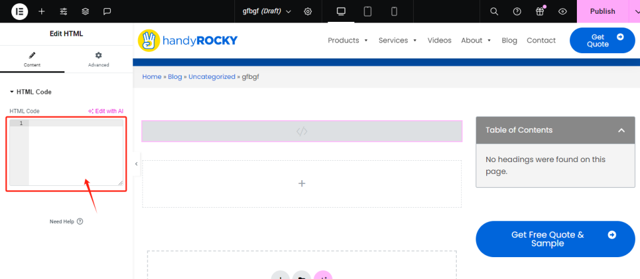Screen dimensions: 640x279
Task: Click the Publish button
Action: 602,11
